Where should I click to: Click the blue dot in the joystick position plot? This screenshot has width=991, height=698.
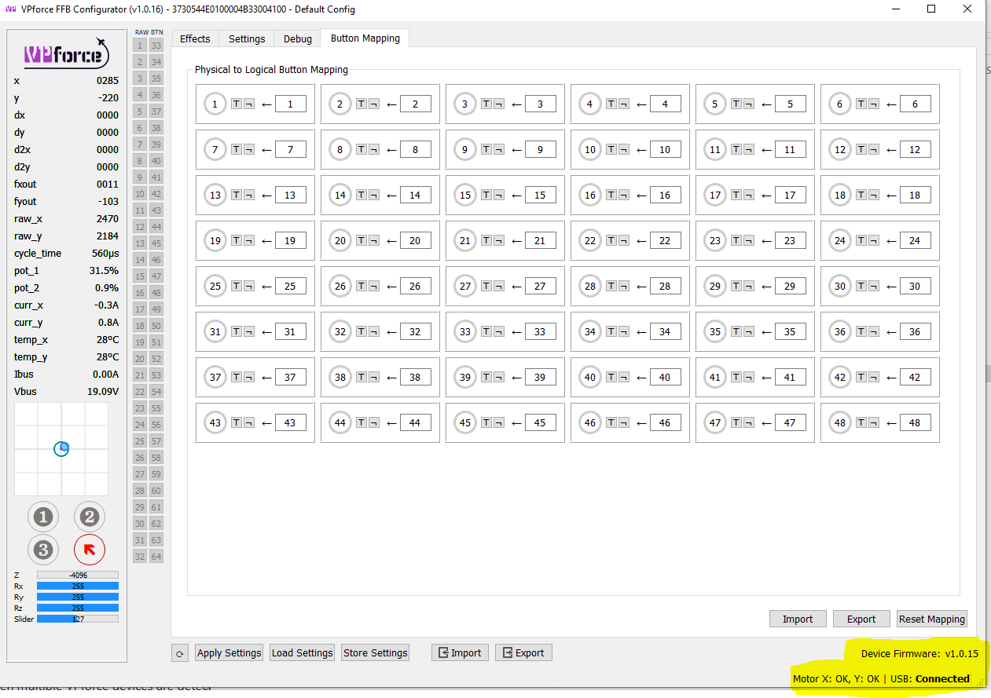coord(64,448)
